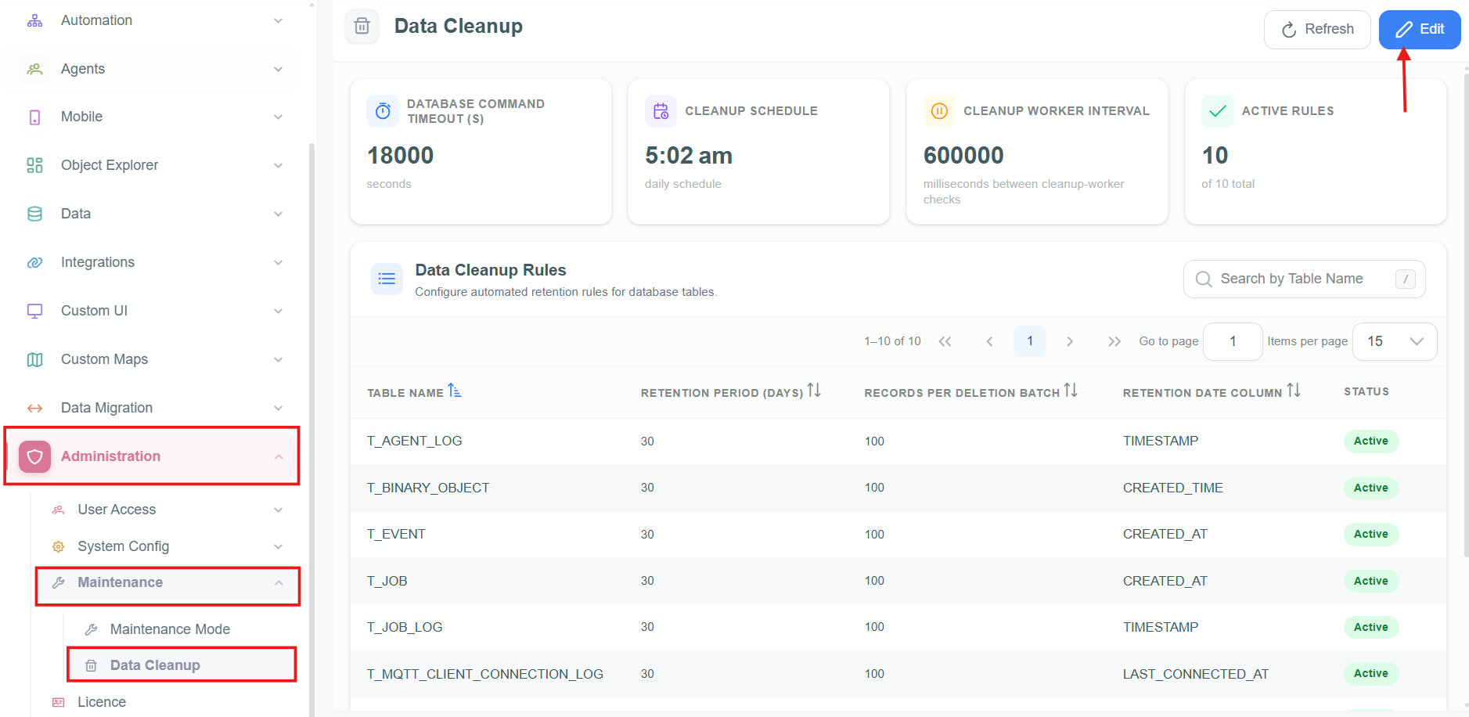Open the Licence menu item
This screenshot has width=1469, height=717.
(102, 702)
